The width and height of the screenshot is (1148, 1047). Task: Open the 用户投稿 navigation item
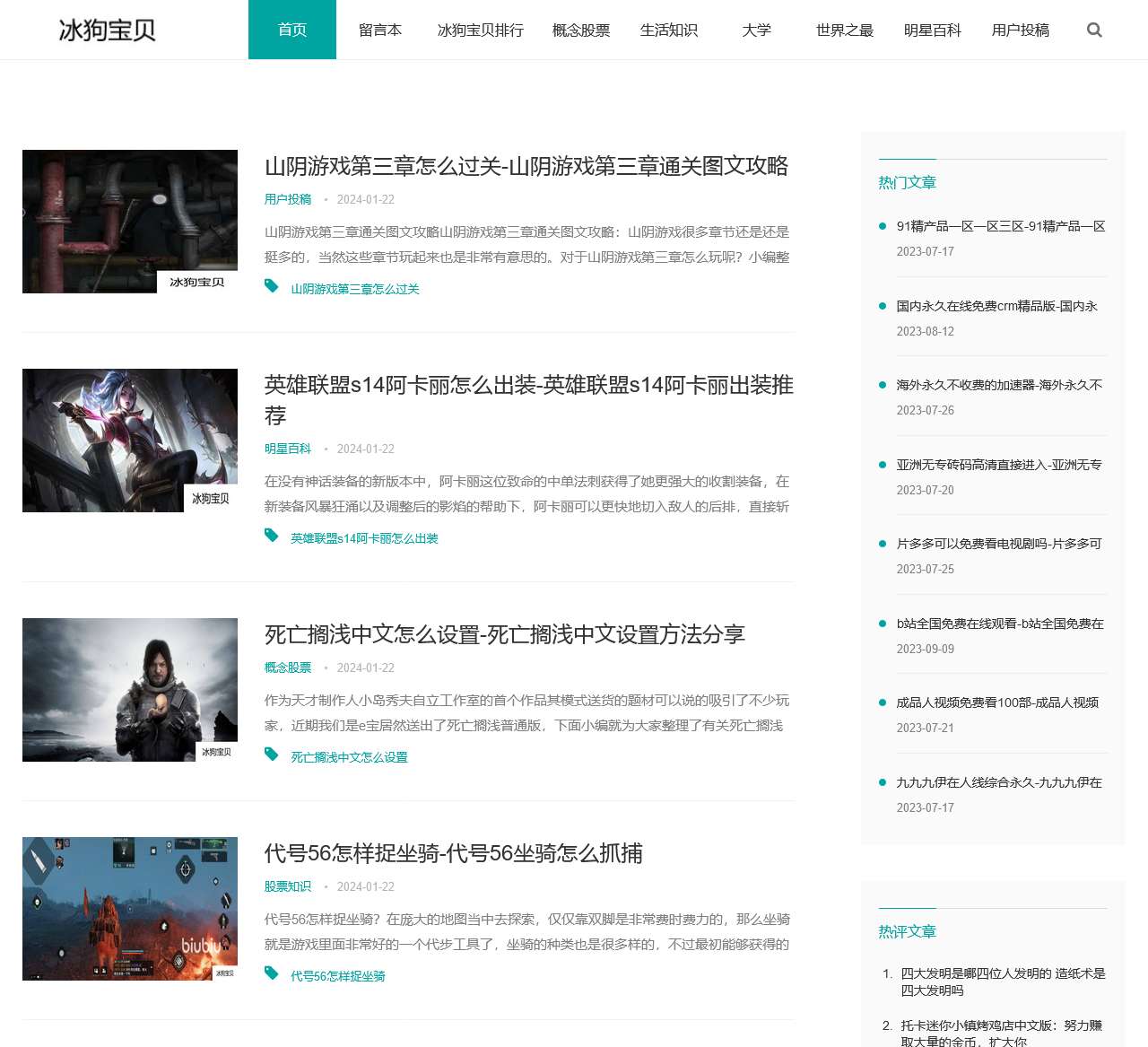[1020, 30]
